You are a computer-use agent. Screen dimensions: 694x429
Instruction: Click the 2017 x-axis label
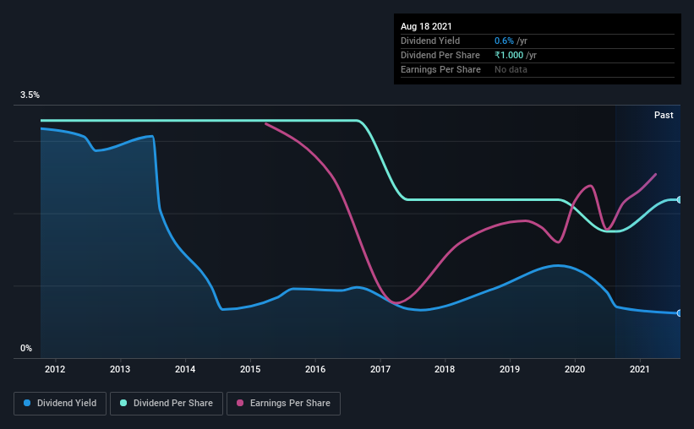(380, 369)
